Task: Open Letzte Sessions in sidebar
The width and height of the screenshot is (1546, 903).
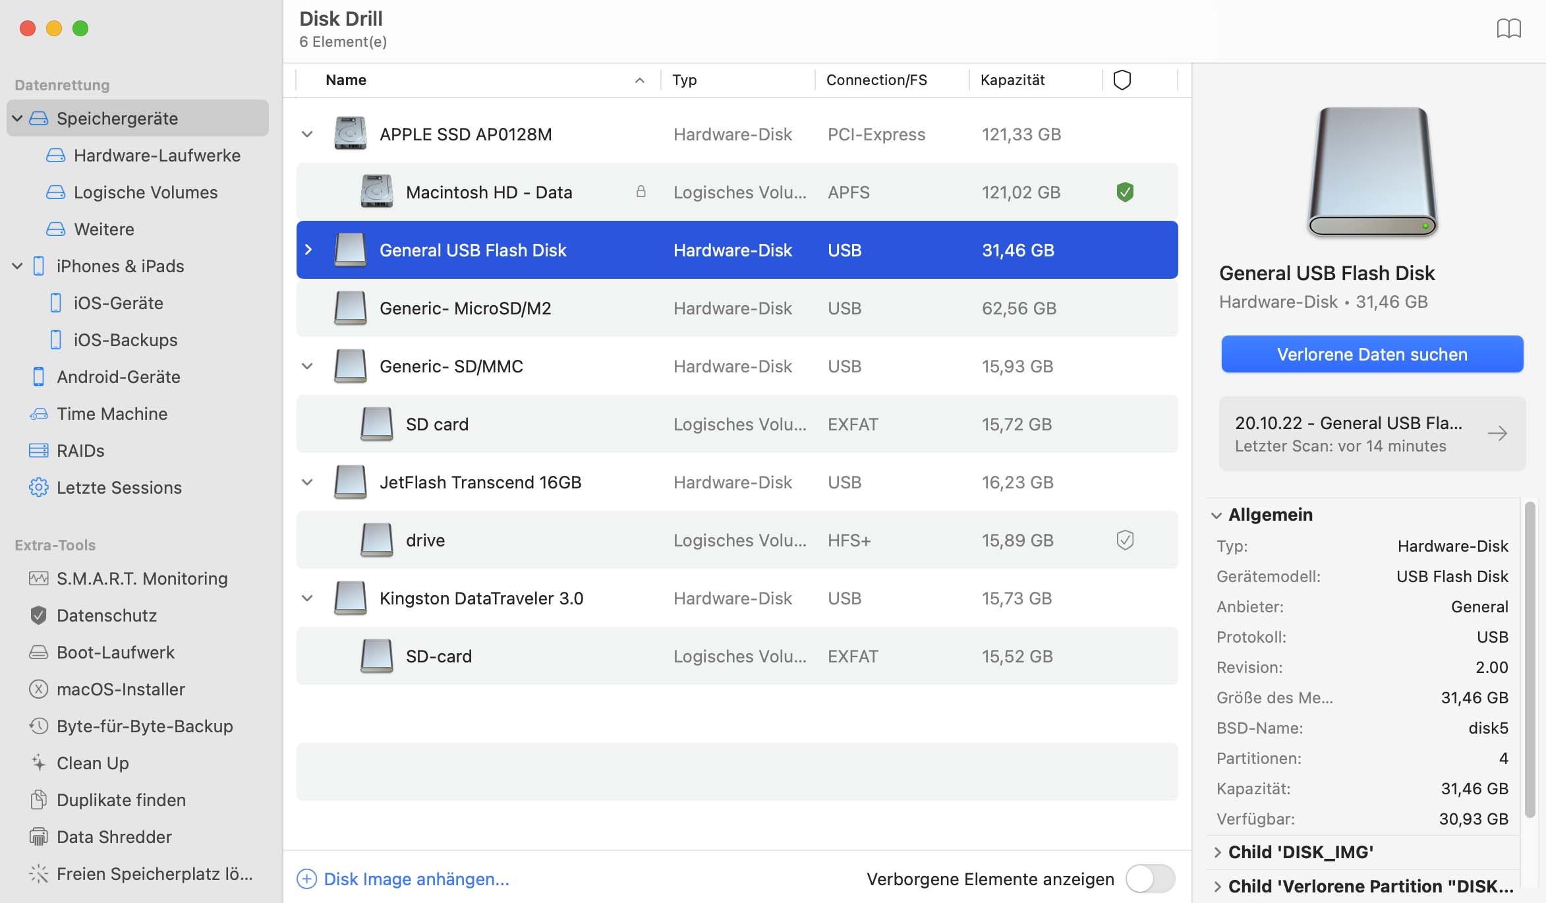Action: [119, 487]
